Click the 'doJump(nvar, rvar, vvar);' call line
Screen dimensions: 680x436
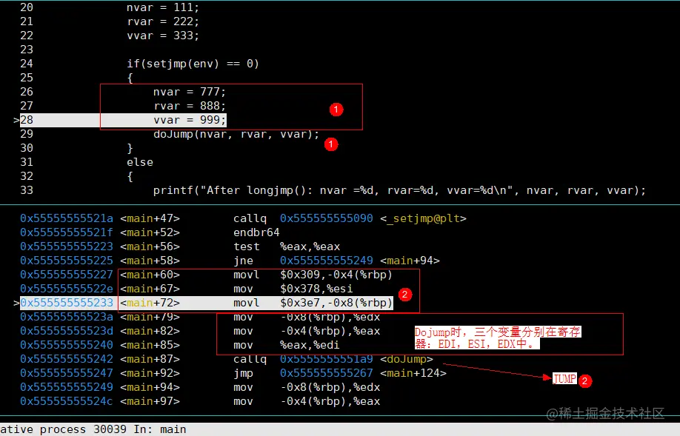point(236,134)
